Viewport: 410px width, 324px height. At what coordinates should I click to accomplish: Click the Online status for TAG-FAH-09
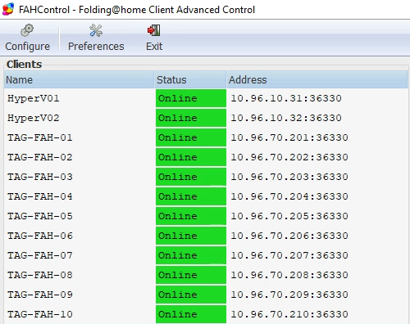coord(191,295)
